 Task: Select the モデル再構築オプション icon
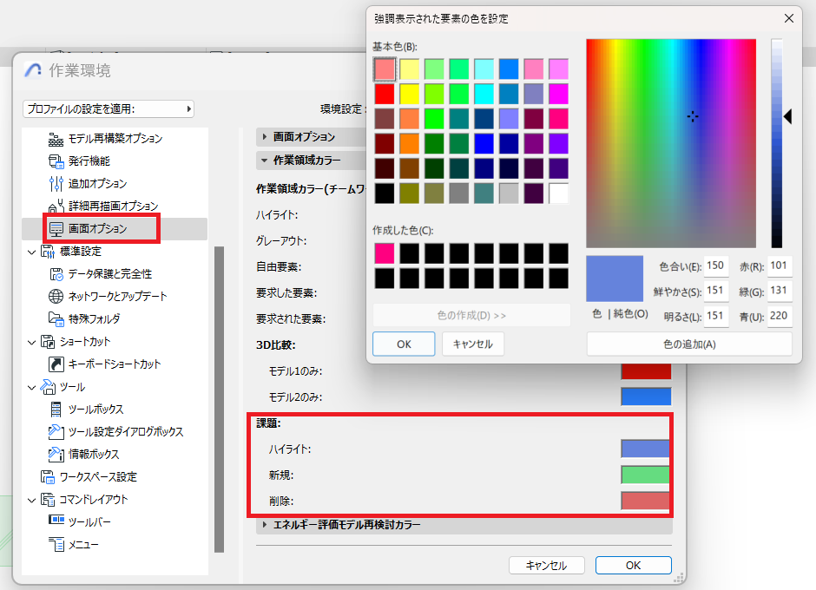56,139
